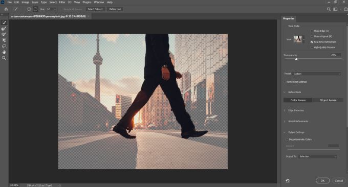Select the Zoom tool in the toolbar
Image resolution: width=348 pixels, height=187 pixels.
(4, 58)
